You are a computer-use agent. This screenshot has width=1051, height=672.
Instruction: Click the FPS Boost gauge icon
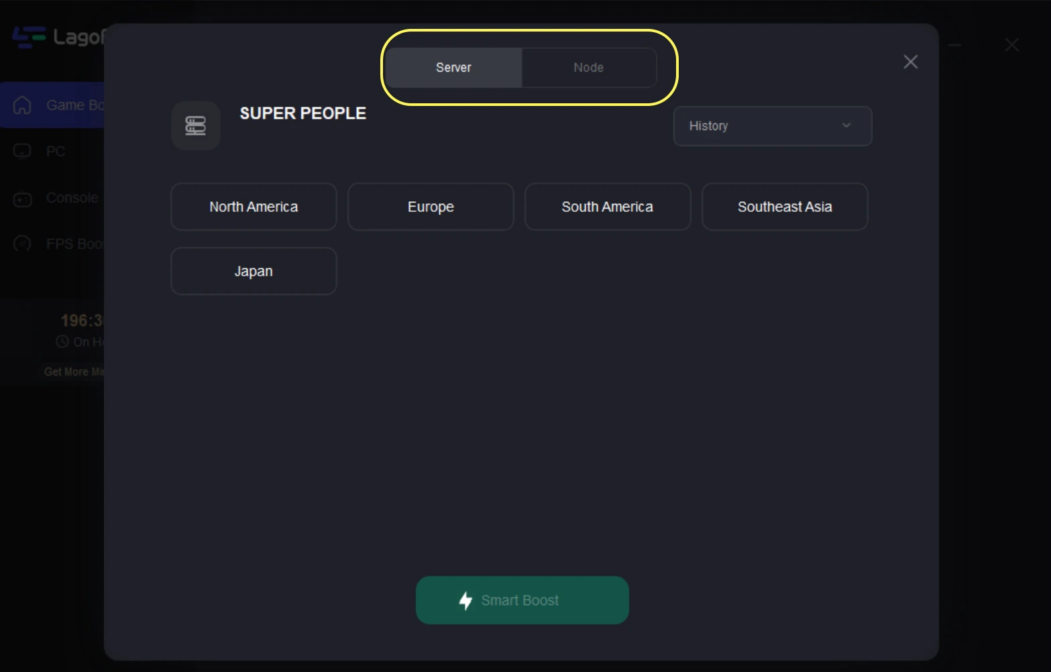click(x=23, y=244)
